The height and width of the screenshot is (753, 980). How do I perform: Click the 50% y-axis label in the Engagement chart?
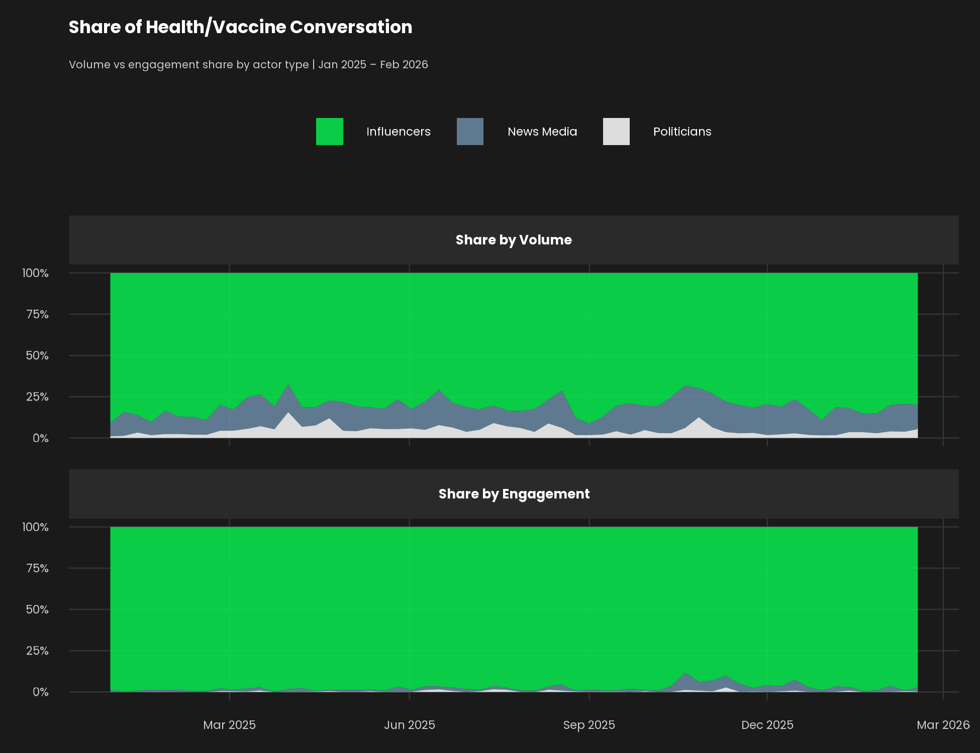[x=37, y=609]
